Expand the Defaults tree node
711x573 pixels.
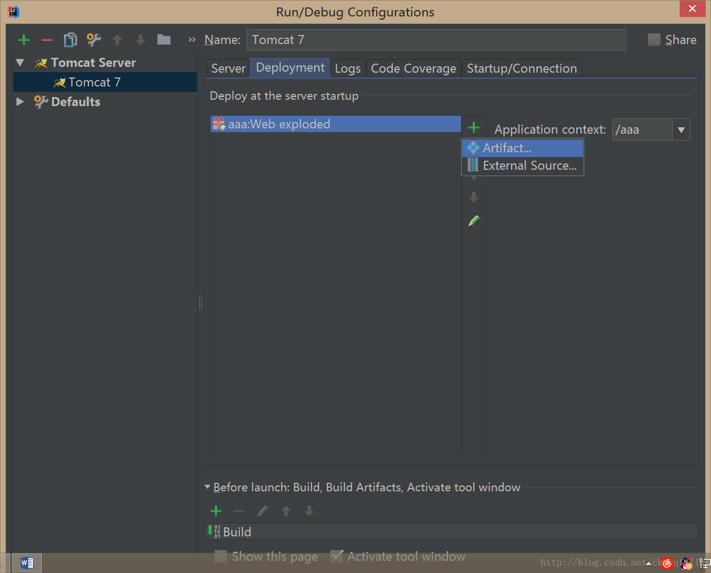[20, 101]
